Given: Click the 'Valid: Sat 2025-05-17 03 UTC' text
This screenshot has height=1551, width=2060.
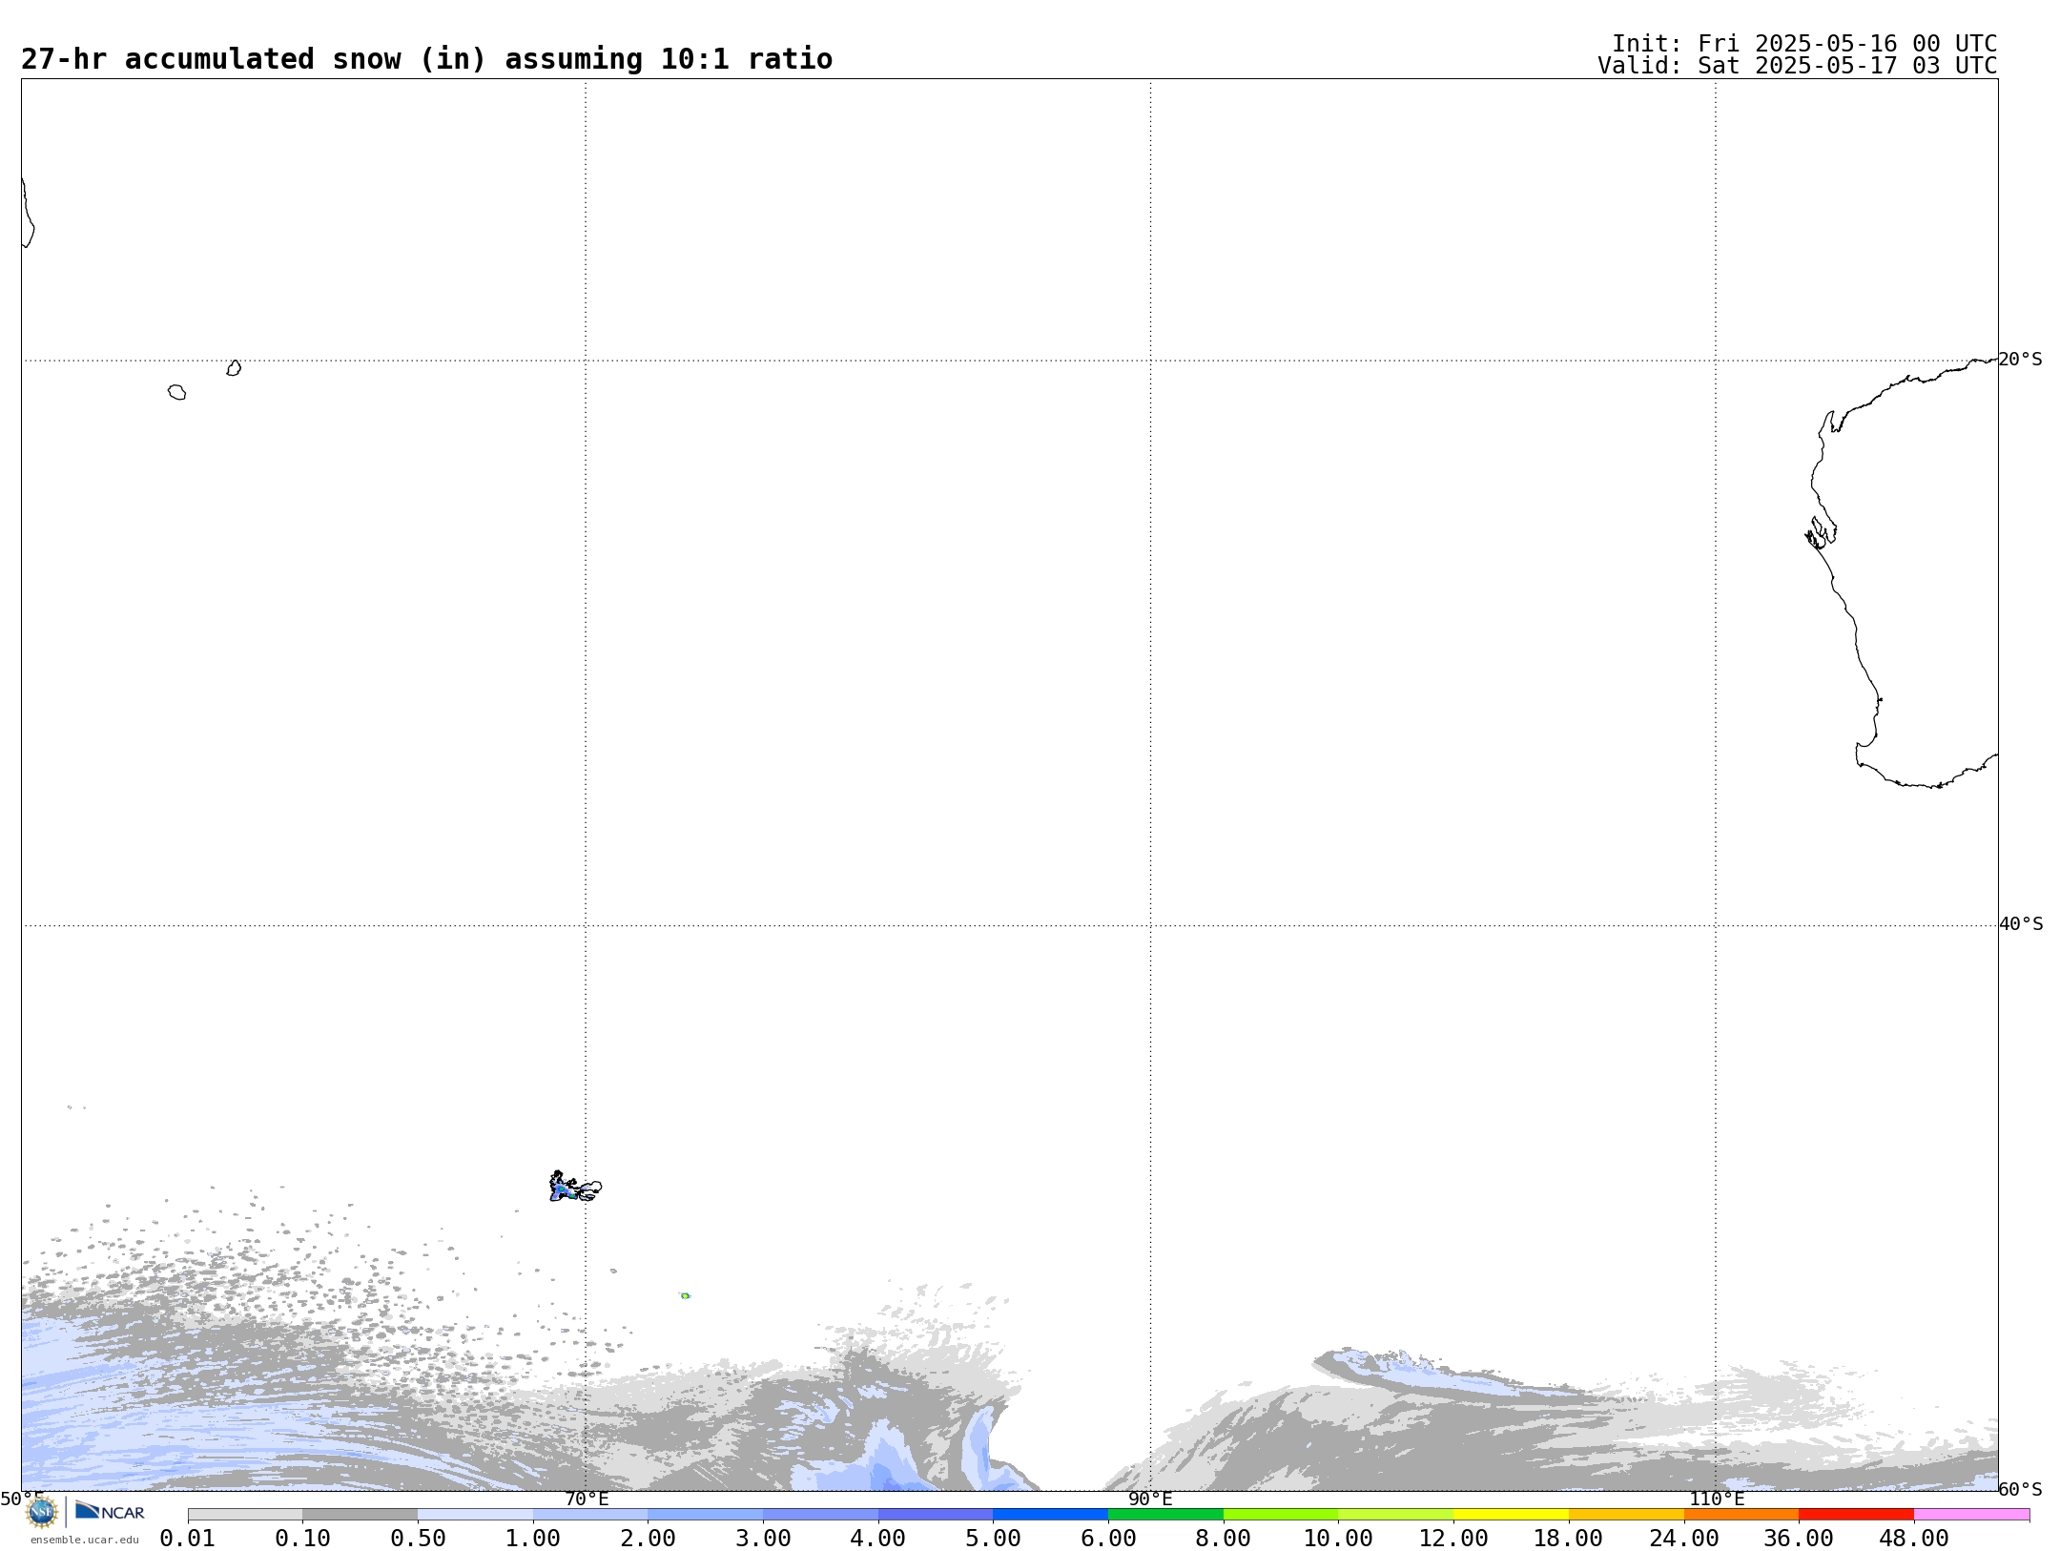Looking at the screenshot, I should coord(1798,66).
